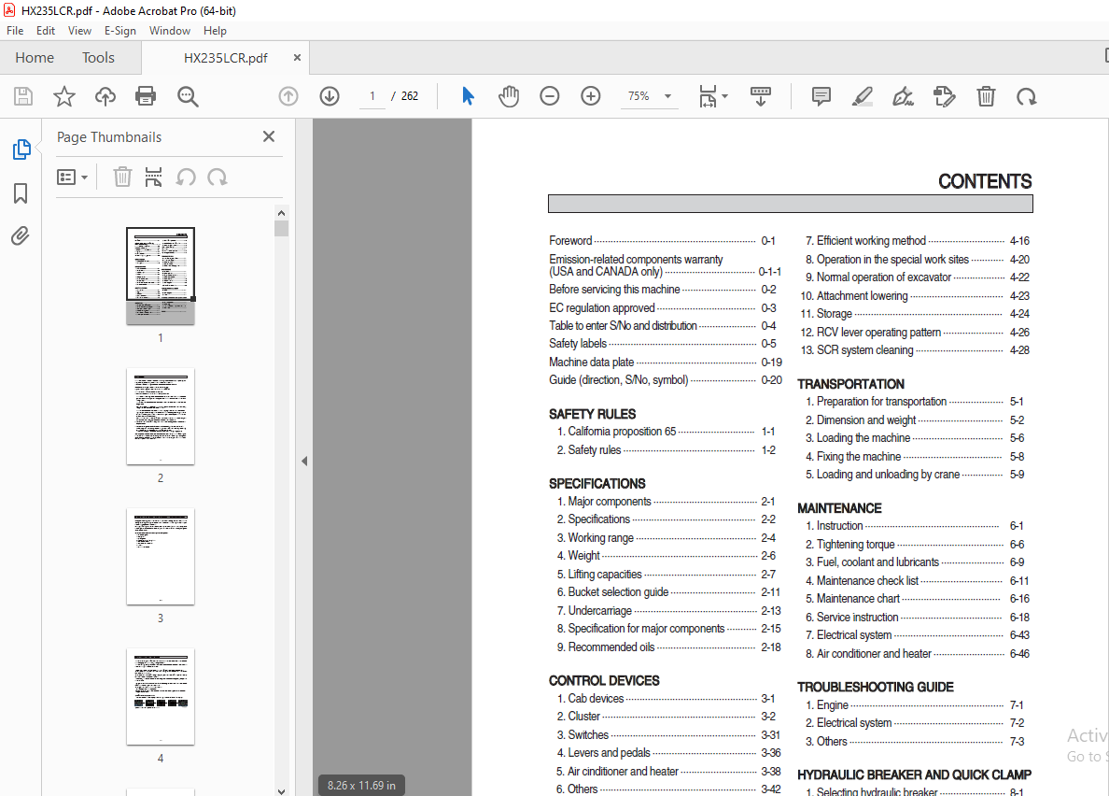Switch to the Tools tab
The image size is (1109, 796).
(98, 57)
